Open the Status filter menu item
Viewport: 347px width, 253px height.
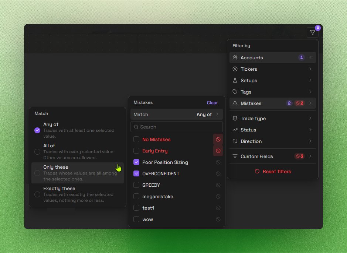click(x=272, y=130)
